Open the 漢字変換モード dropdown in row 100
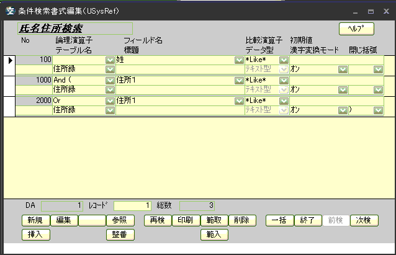Image resolution: width=396 pixels, height=255 pixels. coord(342,70)
